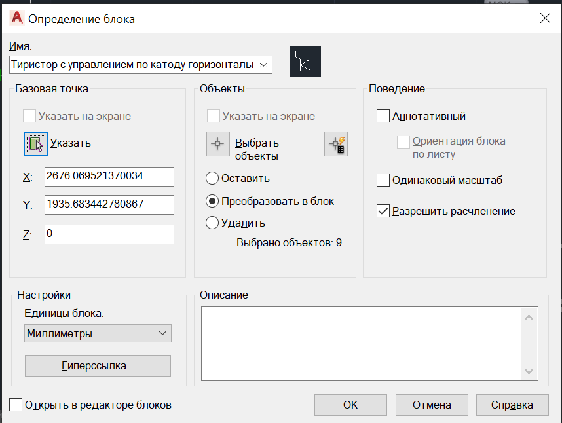Image resolution: width=562 pixels, height=423 pixels.
Task: Click the description scrollbar down arrow
Action: [x=529, y=371]
